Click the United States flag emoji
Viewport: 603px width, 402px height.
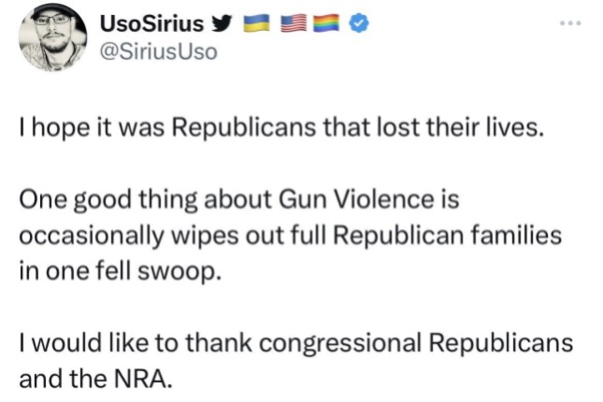[294, 23]
